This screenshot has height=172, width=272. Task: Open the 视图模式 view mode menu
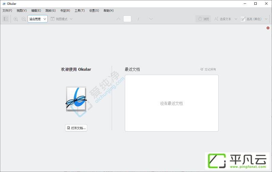click(62, 19)
